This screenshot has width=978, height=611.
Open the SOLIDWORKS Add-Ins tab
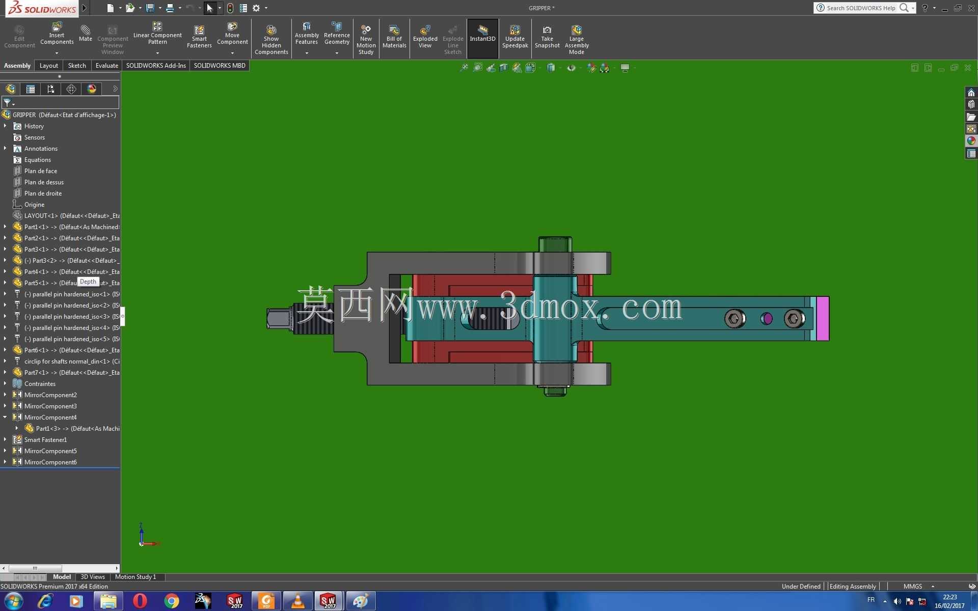(156, 66)
